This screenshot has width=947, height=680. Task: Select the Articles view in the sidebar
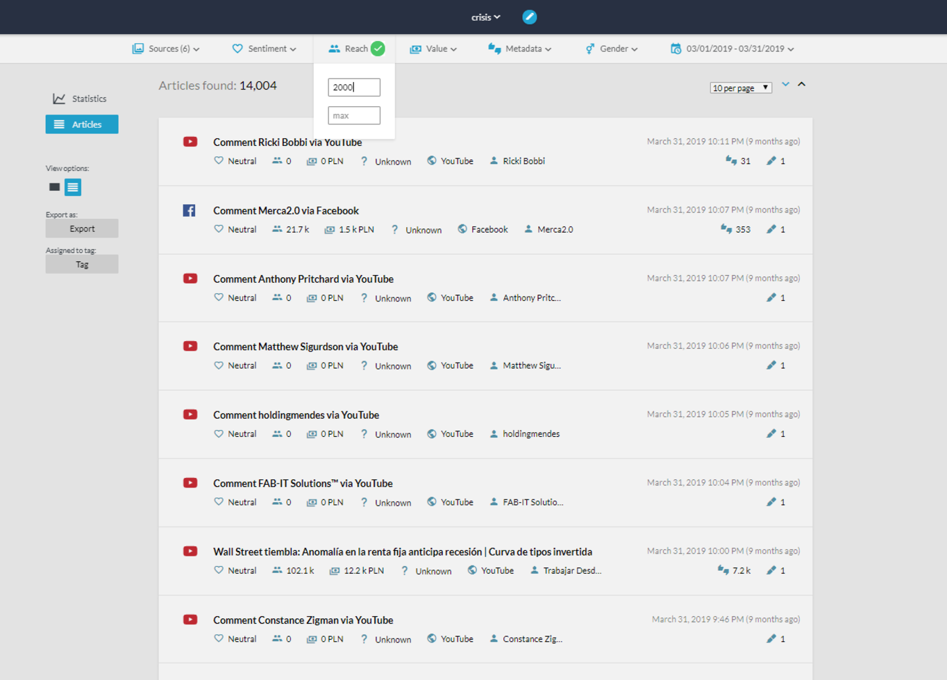click(x=81, y=124)
